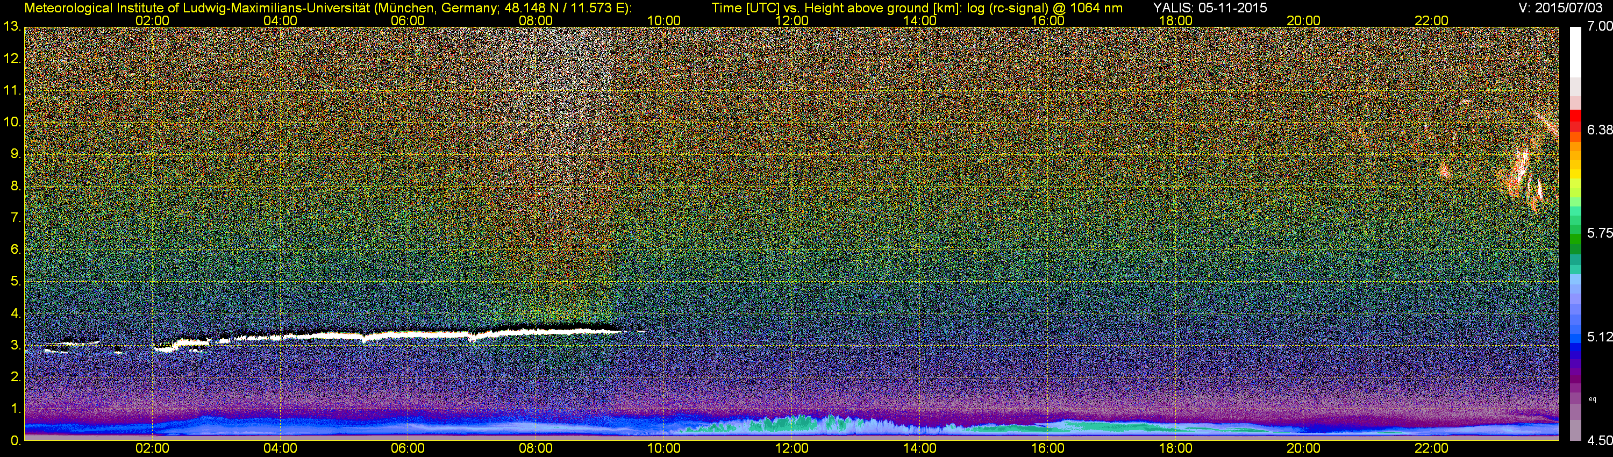Pick the 5. km height axis label
This screenshot has width=1613, height=457.
click(15, 282)
